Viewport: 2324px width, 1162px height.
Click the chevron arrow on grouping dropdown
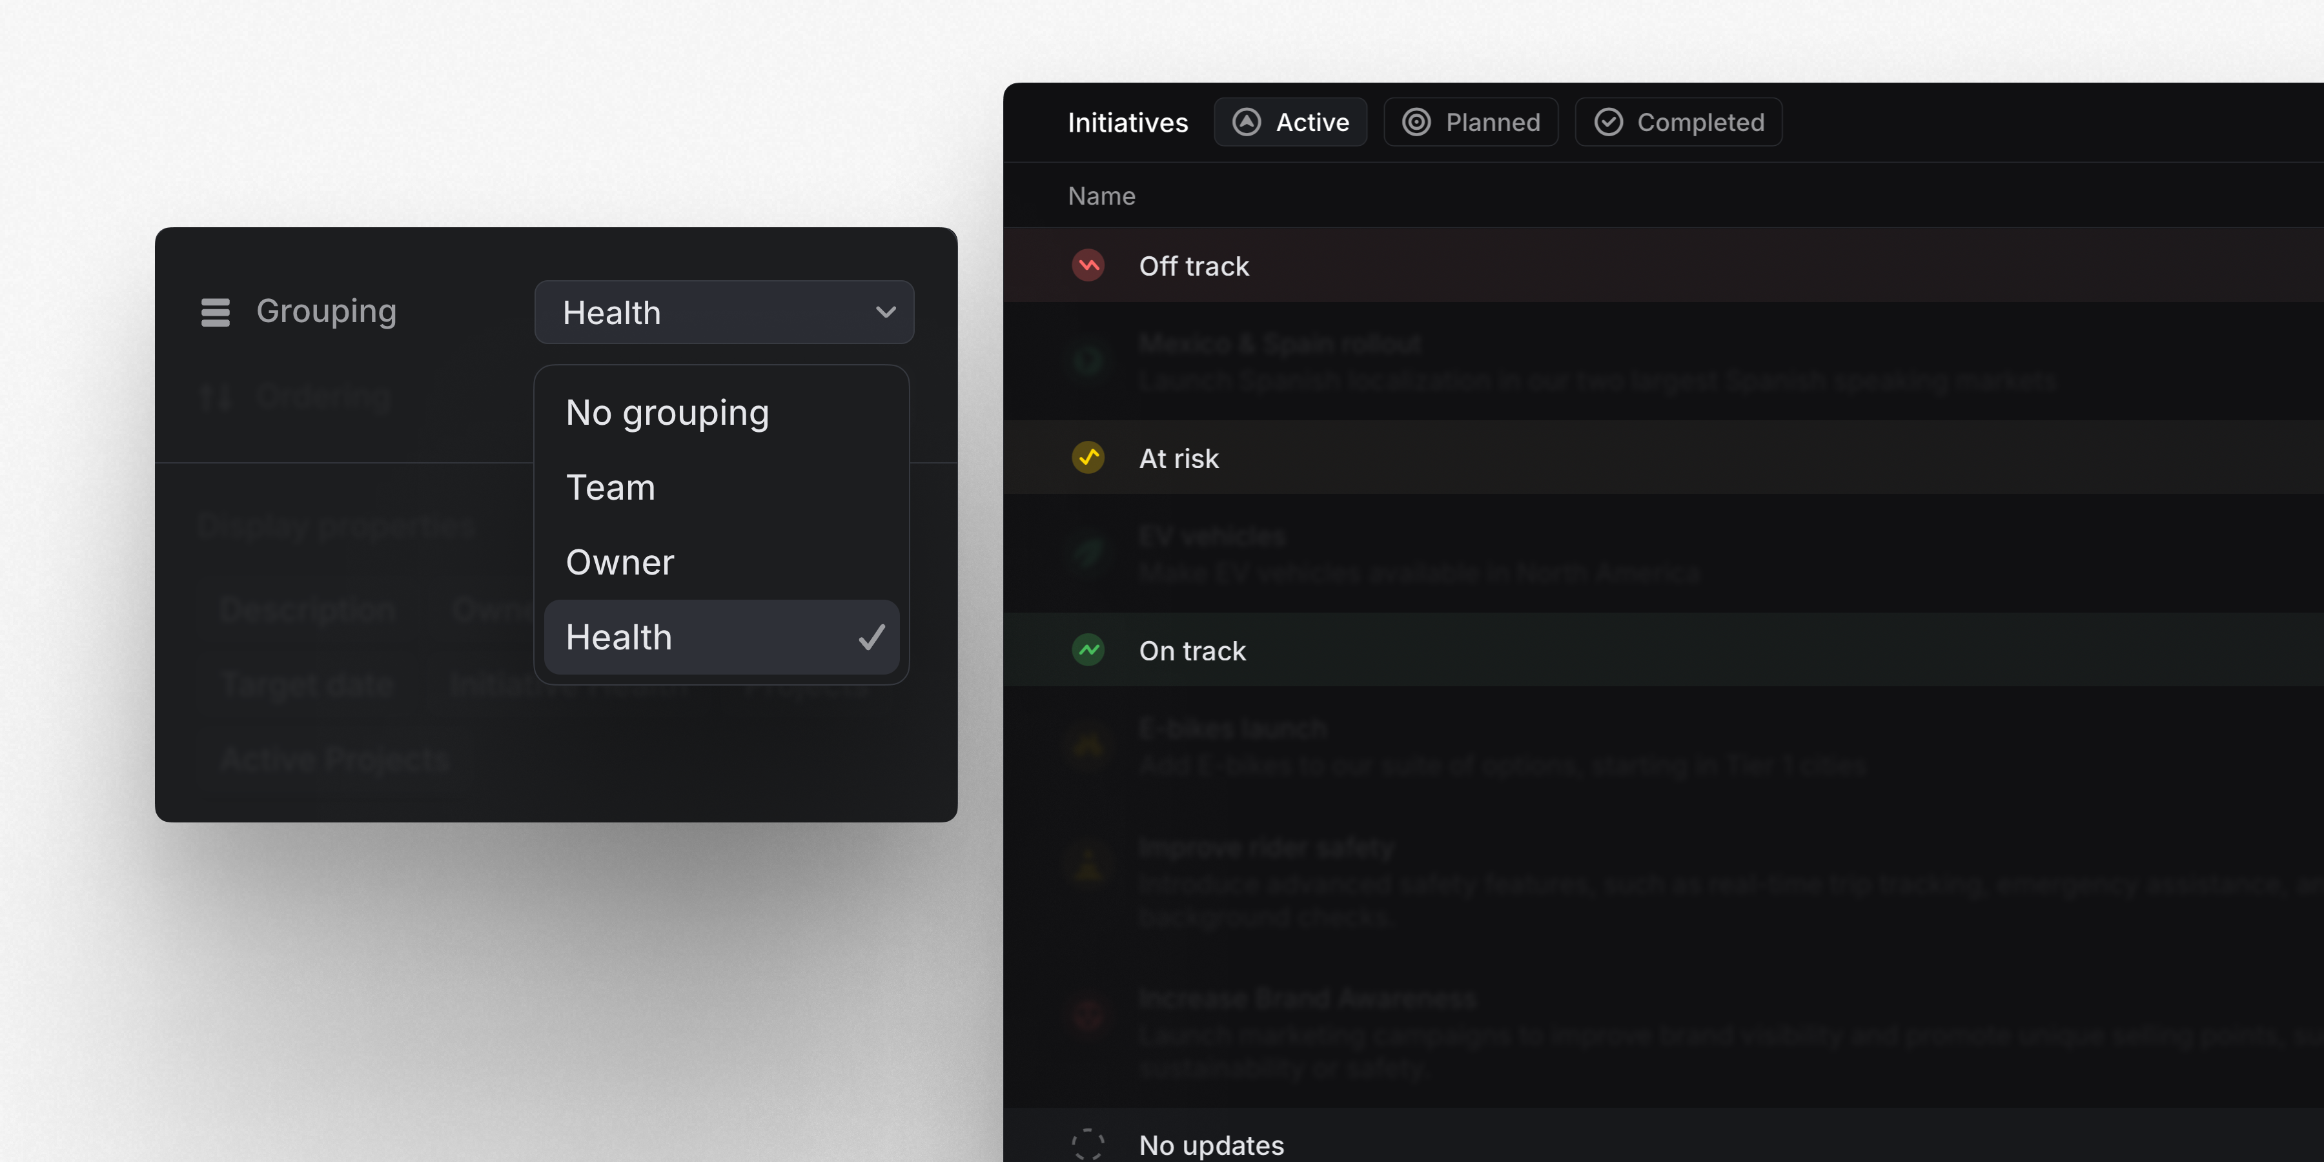coord(886,312)
